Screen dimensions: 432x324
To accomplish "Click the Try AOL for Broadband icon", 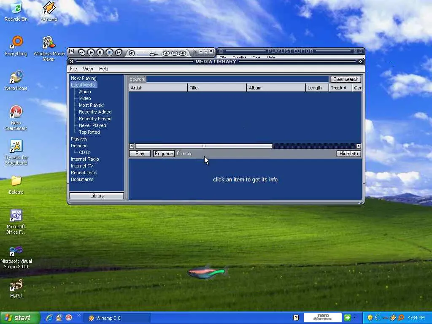I will tap(16, 146).
